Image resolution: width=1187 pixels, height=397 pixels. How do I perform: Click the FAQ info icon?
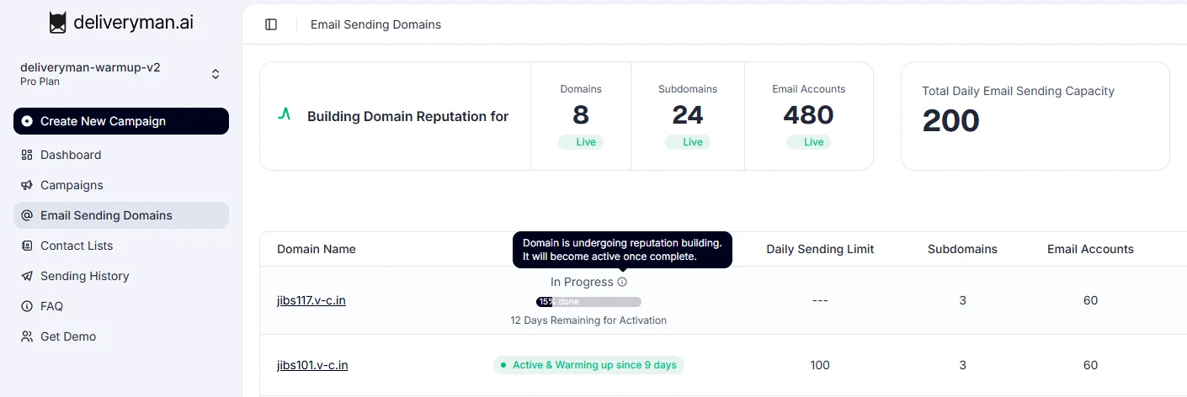pos(27,306)
